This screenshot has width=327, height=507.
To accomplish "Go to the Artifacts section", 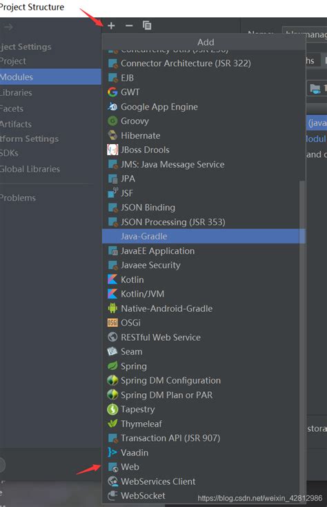I will point(50,124).
